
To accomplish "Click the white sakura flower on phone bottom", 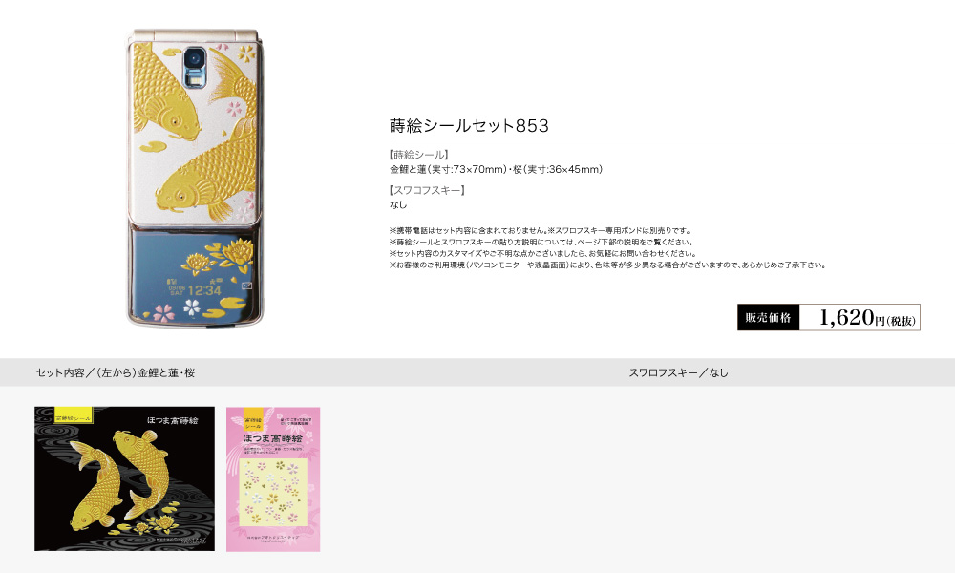I will coord(192,307).
